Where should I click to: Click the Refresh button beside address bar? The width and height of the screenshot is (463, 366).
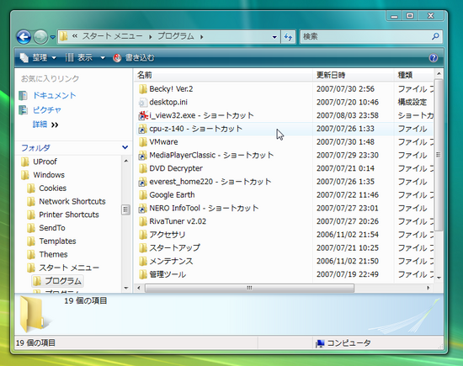click(288, 37)
